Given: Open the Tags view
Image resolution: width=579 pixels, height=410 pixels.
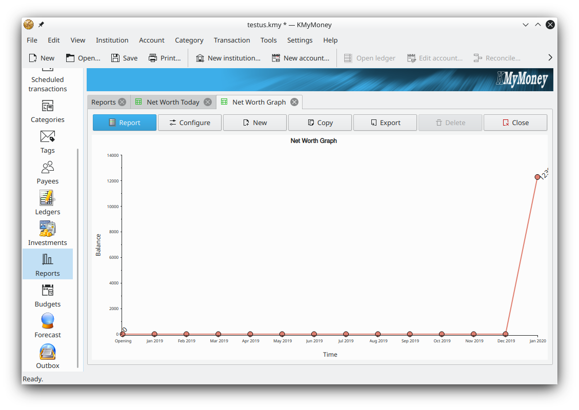Looking at the screenshot, I should tap(47, 141).
